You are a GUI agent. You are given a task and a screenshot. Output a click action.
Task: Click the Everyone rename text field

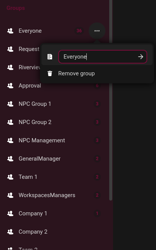coord(103,57)
